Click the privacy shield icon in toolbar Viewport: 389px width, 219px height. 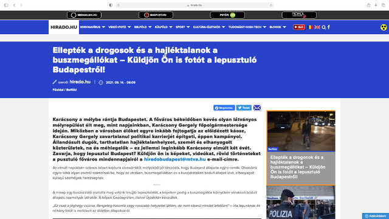pyautogui.click(x=111, y=5)
